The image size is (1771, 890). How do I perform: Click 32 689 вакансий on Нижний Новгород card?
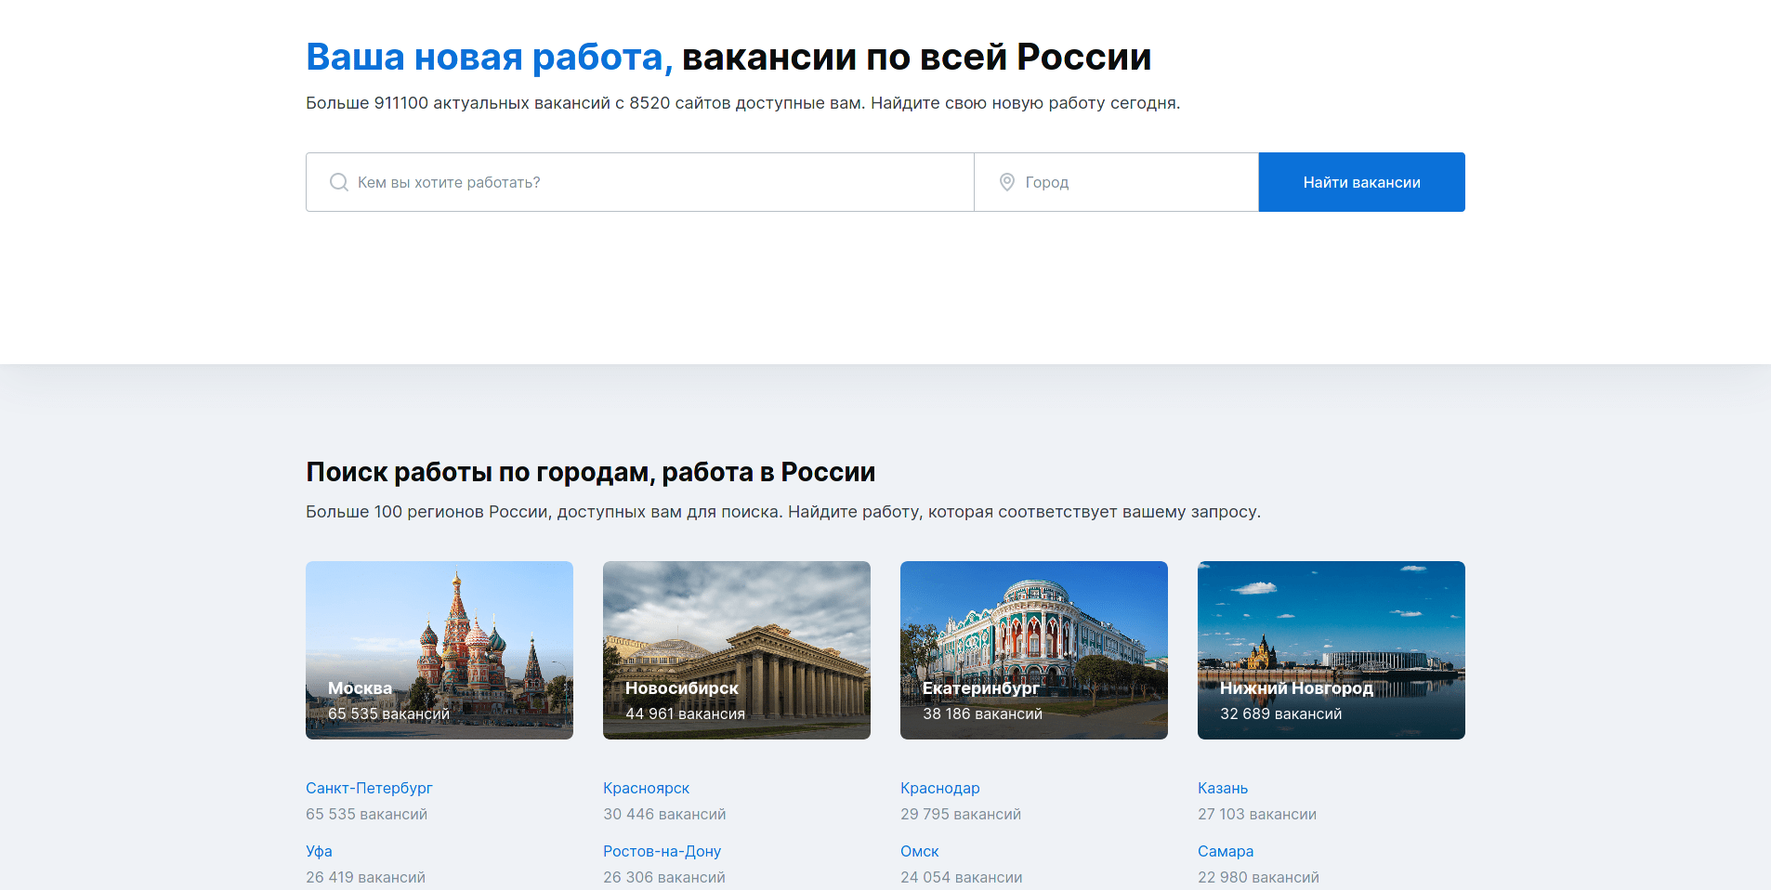pyautogui.click(x=1280, y=713)
